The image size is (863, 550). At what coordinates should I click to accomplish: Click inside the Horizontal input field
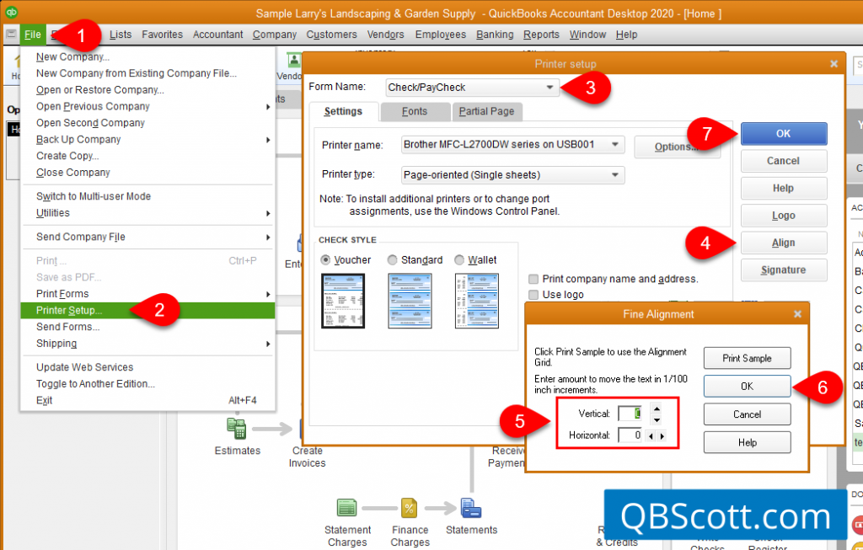coord(630,435)
